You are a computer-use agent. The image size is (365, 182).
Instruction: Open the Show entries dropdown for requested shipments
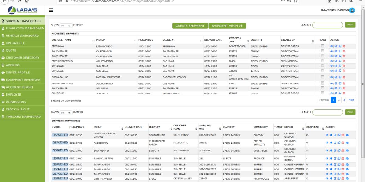point(66,25)
